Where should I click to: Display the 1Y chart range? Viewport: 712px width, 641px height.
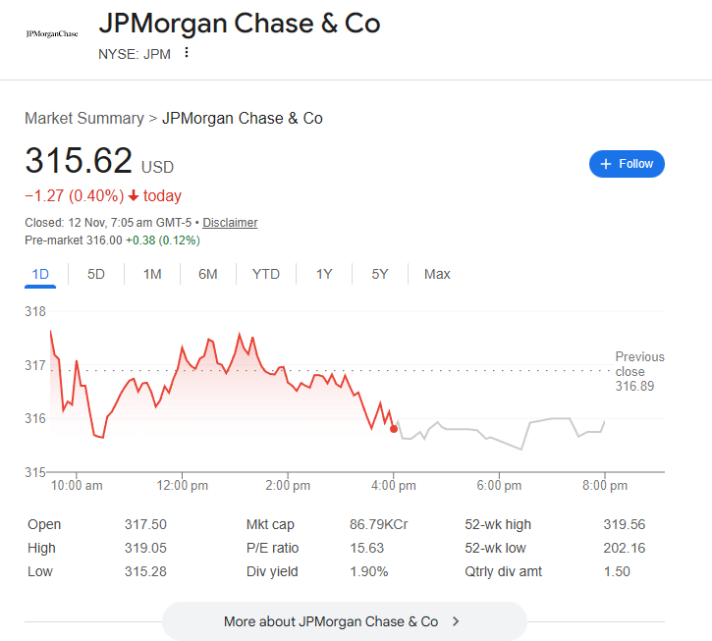point(324,274)
